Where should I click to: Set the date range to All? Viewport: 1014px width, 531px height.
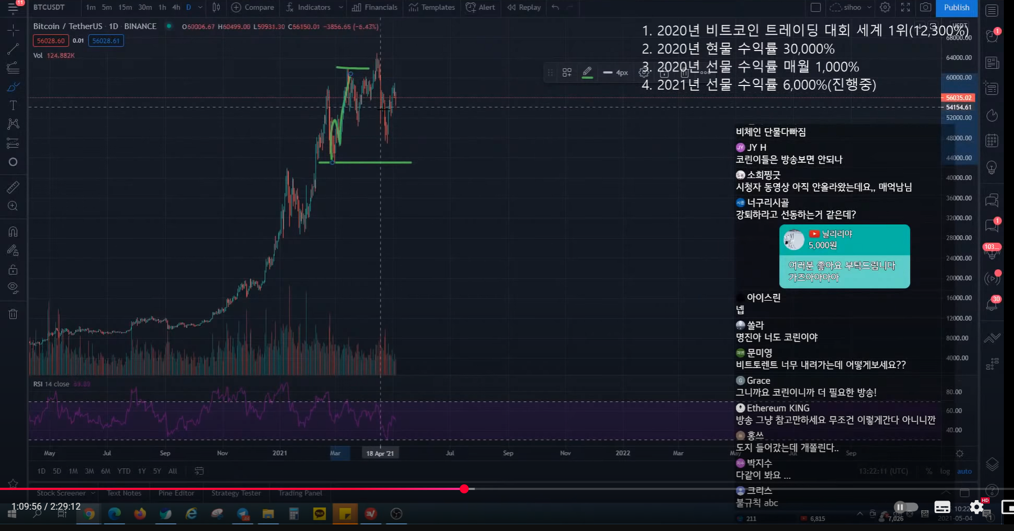pos(173,471)
